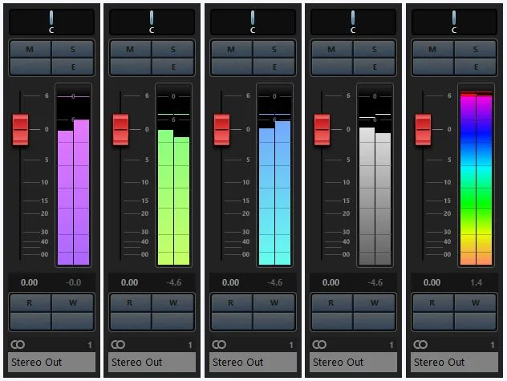Click -4.6 peak value under green meter
Viewport: 507px width, 381px height.
point(174,282)
